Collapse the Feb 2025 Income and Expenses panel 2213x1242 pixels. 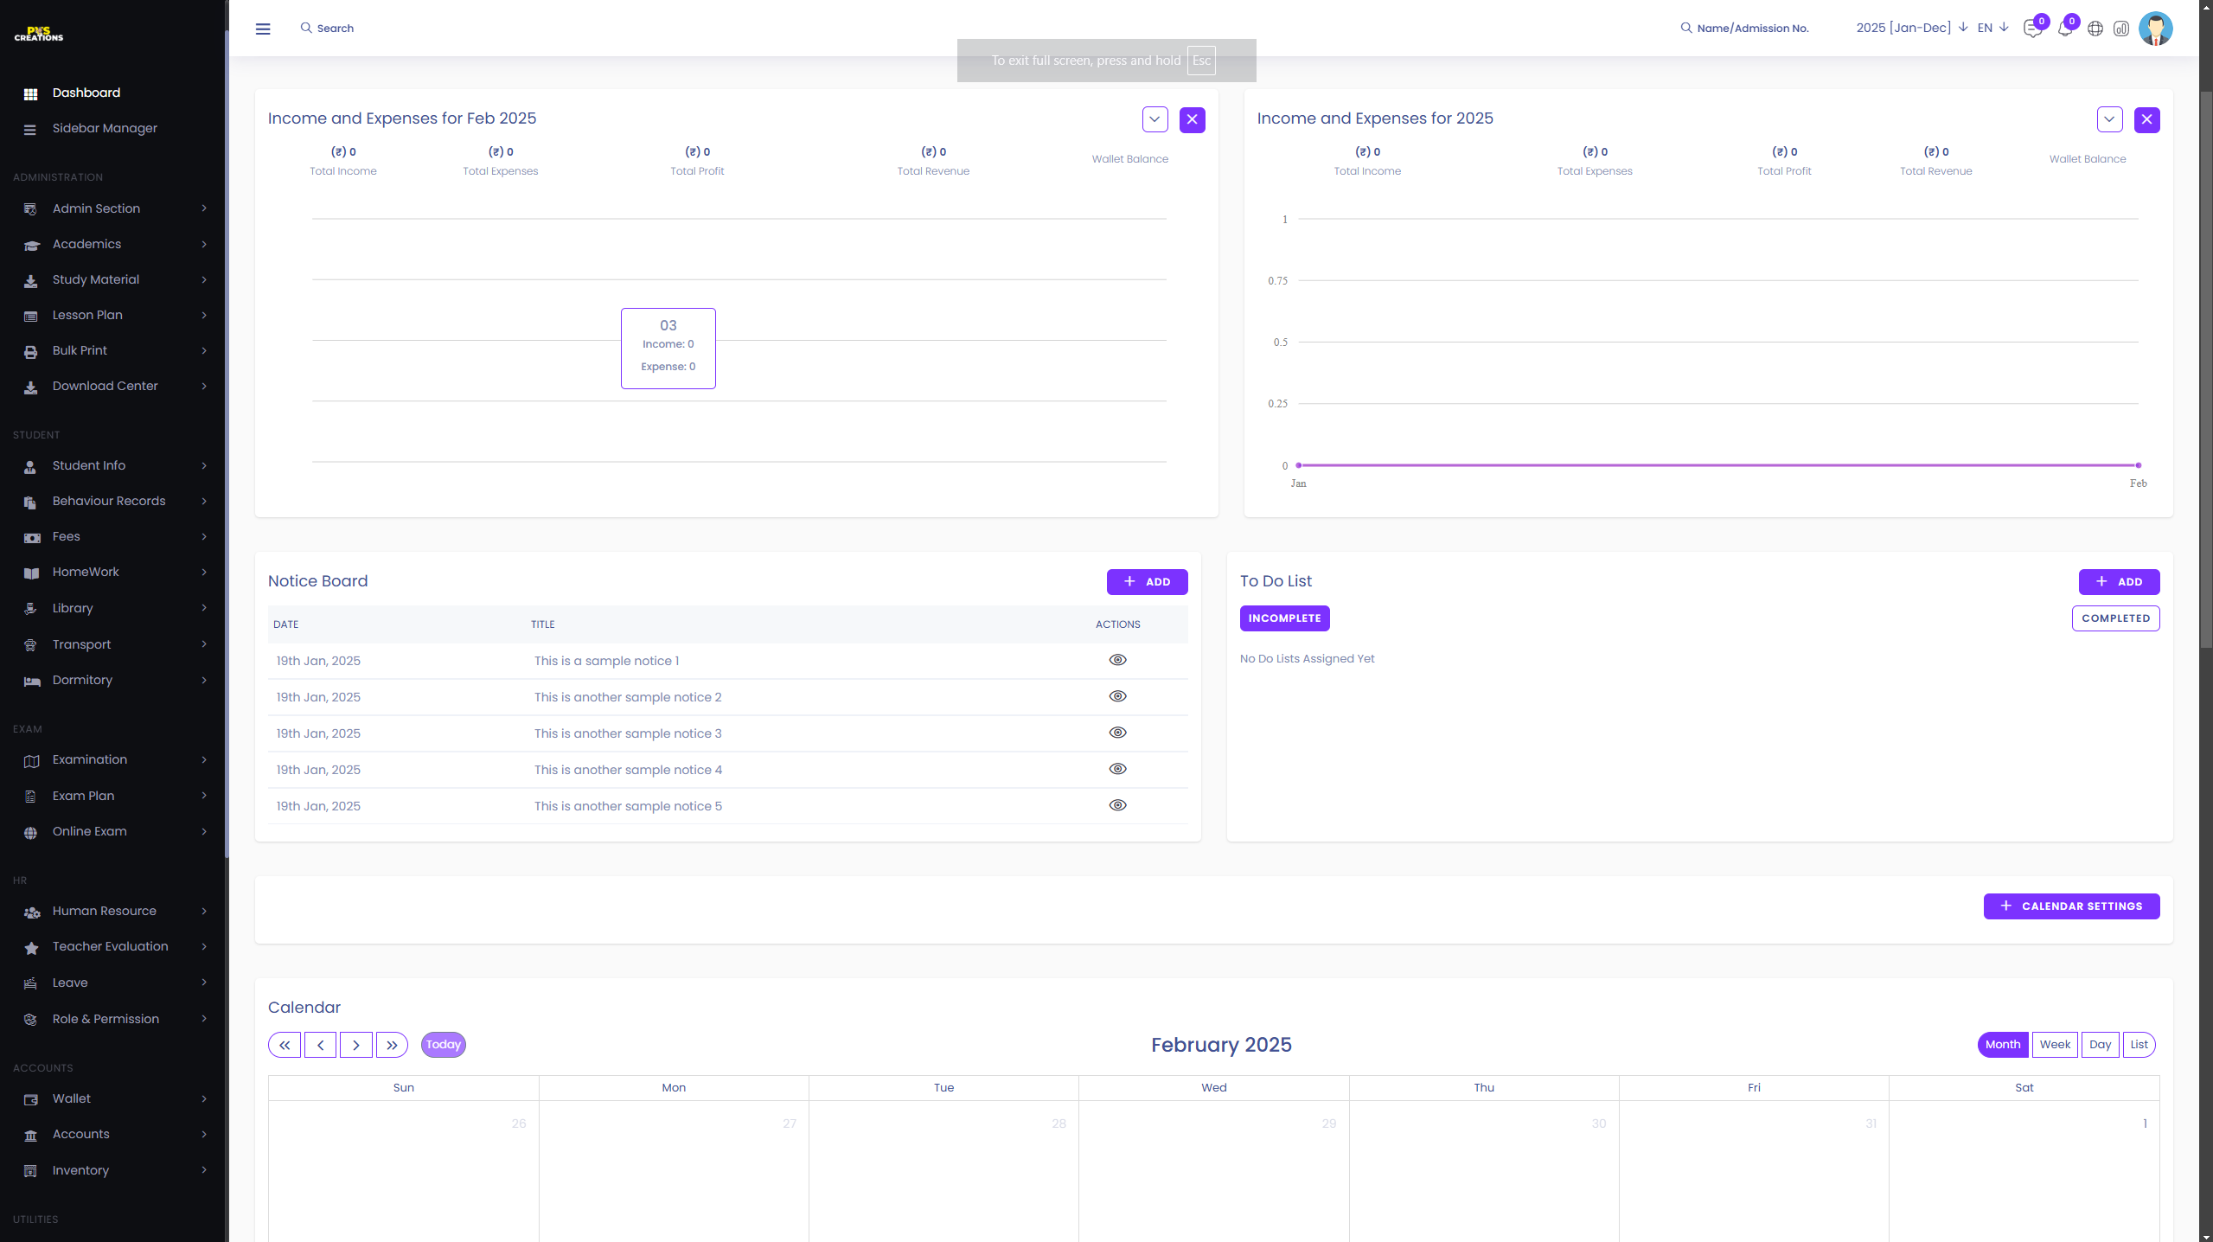[x=1154, y=119]
